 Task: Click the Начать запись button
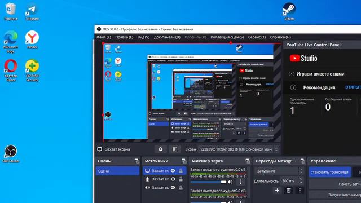pos(335,184)
